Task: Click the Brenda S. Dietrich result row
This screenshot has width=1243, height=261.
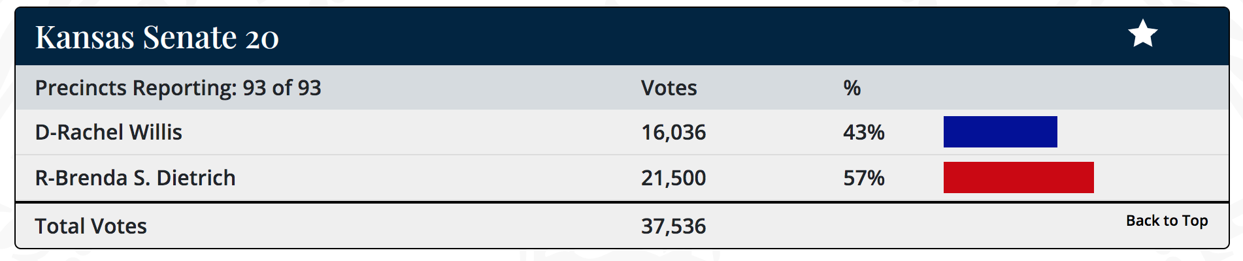Action: tap(621, 177)
